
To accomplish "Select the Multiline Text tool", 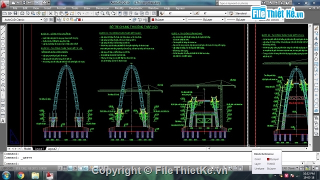I will pos(3,121).
